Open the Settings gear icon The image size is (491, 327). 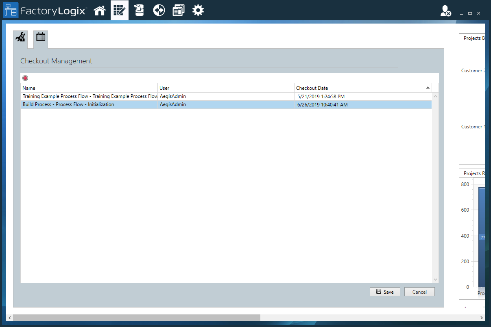click(x=198, y=10)
